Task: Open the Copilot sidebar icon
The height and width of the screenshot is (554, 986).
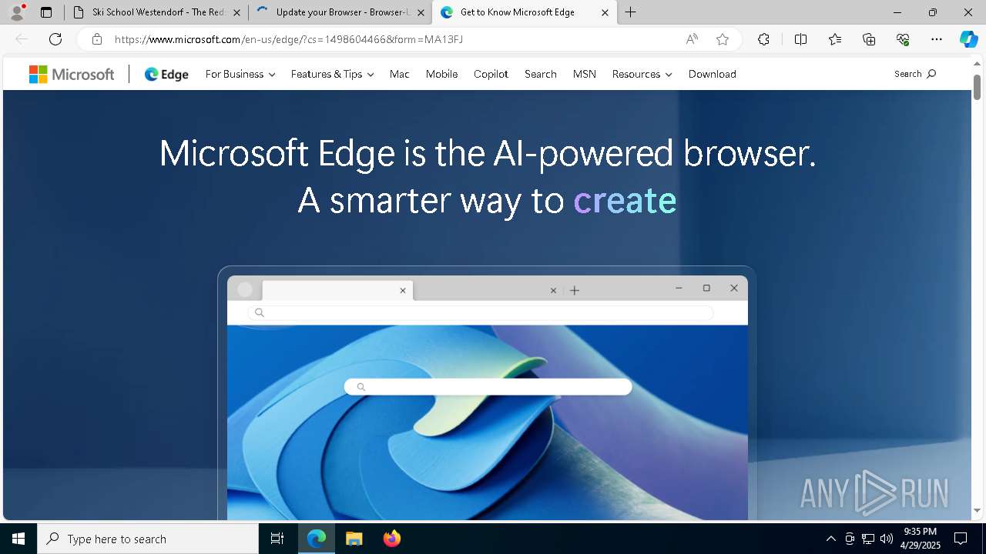Action: pyautogui.click(x=968, y=39)
